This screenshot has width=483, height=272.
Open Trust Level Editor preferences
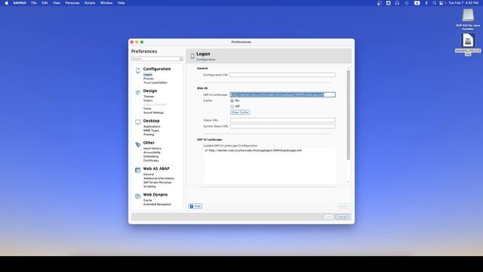click(155, 82)
